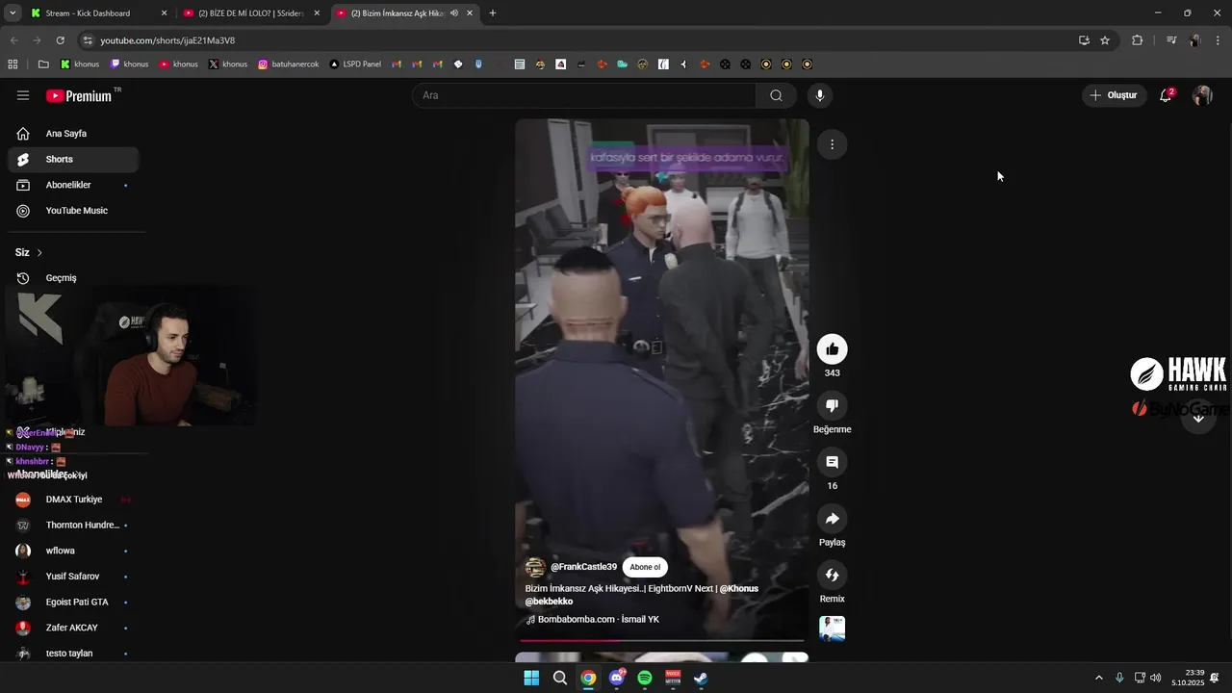Open Chrome media controls icon
The height and width of the screenshot is (693, 1232).
1171,40
